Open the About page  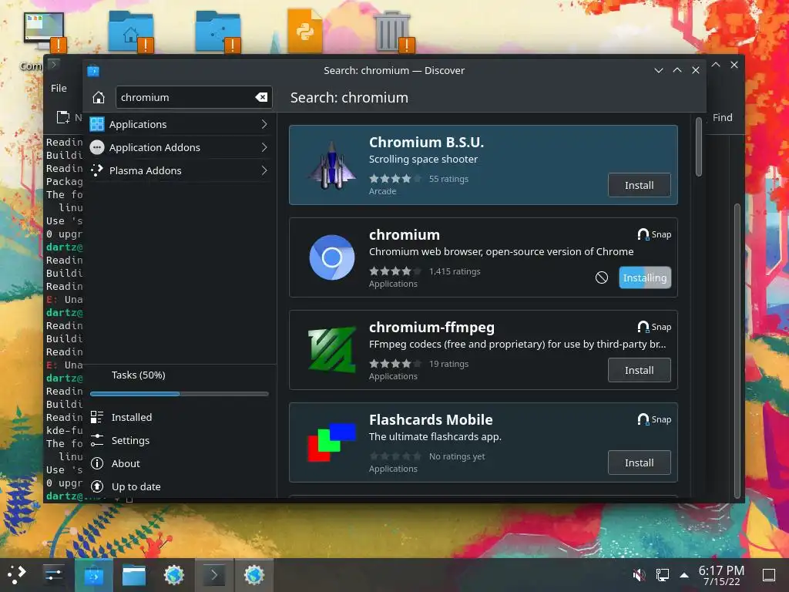point(180,463)
